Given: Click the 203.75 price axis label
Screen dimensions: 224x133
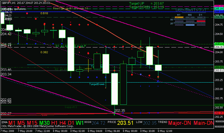Looking at the screenshot, I should point(219,61).
